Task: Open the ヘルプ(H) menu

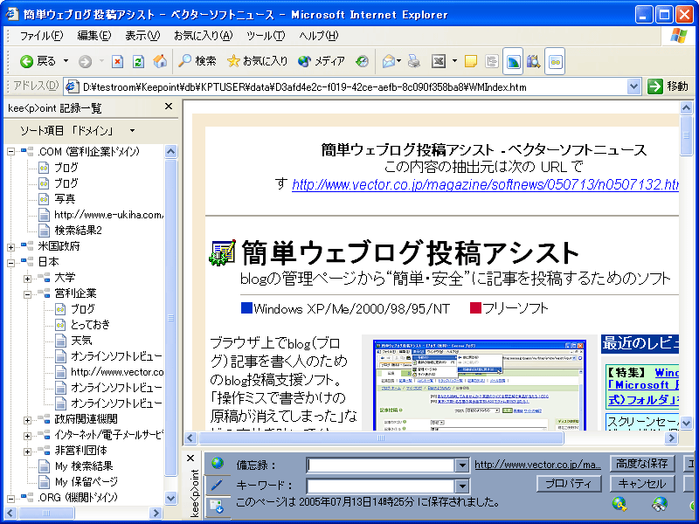Action: click(x=318, y=36)
